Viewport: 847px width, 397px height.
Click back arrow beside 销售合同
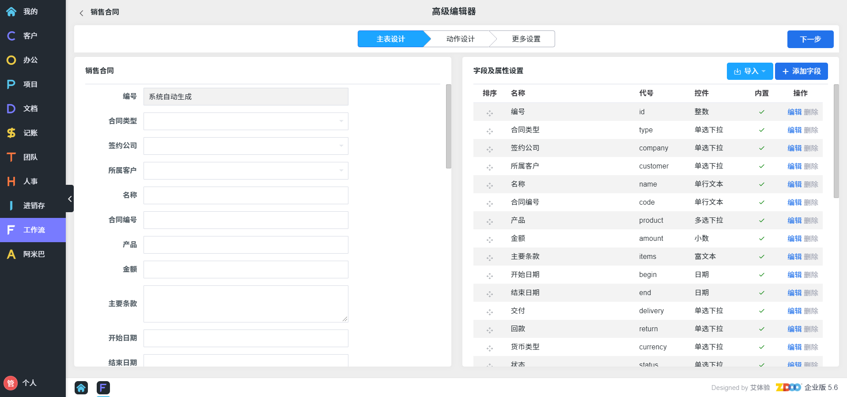(x=81, y=13)
